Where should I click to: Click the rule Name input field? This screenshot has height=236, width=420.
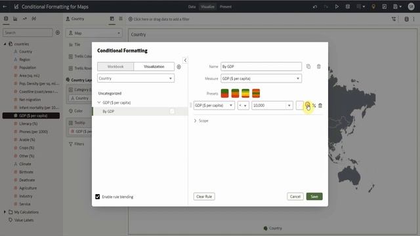click(261, 66)
